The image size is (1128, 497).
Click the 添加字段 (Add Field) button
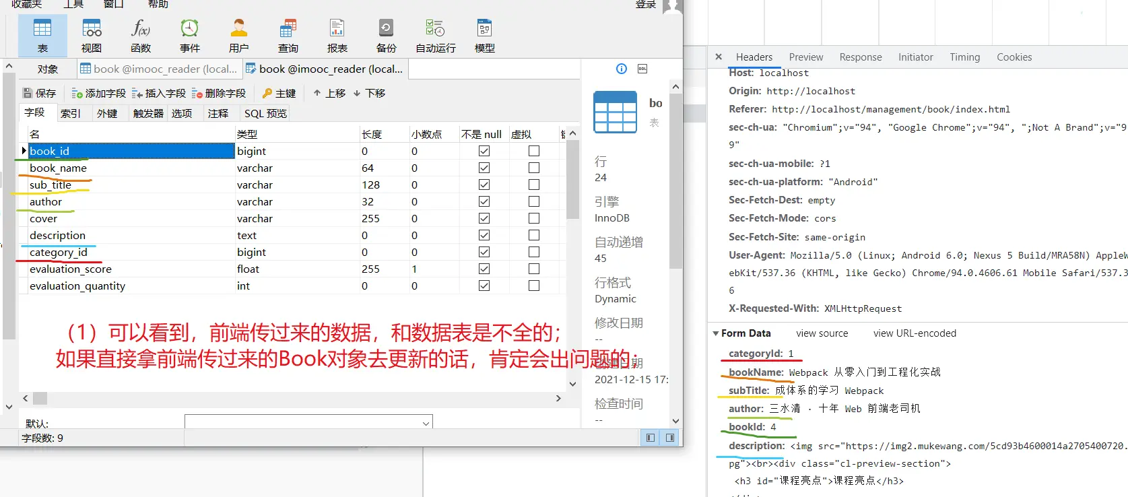coord(98,93)
